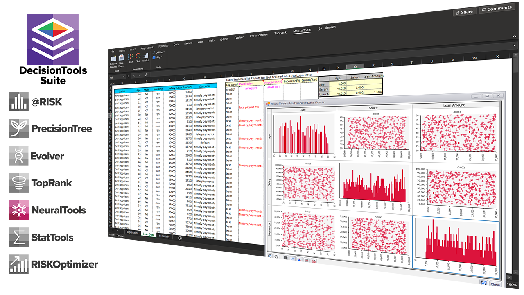524x295 pixels.
Task: Select the Loan Data sheet tab
Action: pos(148,235)
